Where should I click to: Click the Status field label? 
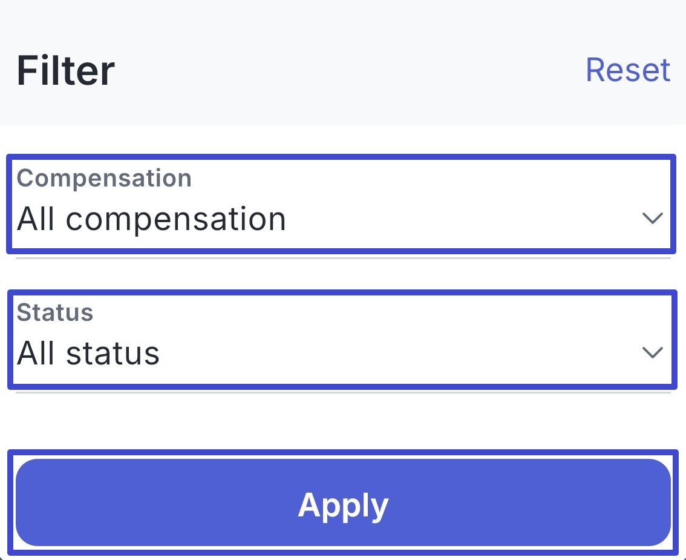(55, 312)
